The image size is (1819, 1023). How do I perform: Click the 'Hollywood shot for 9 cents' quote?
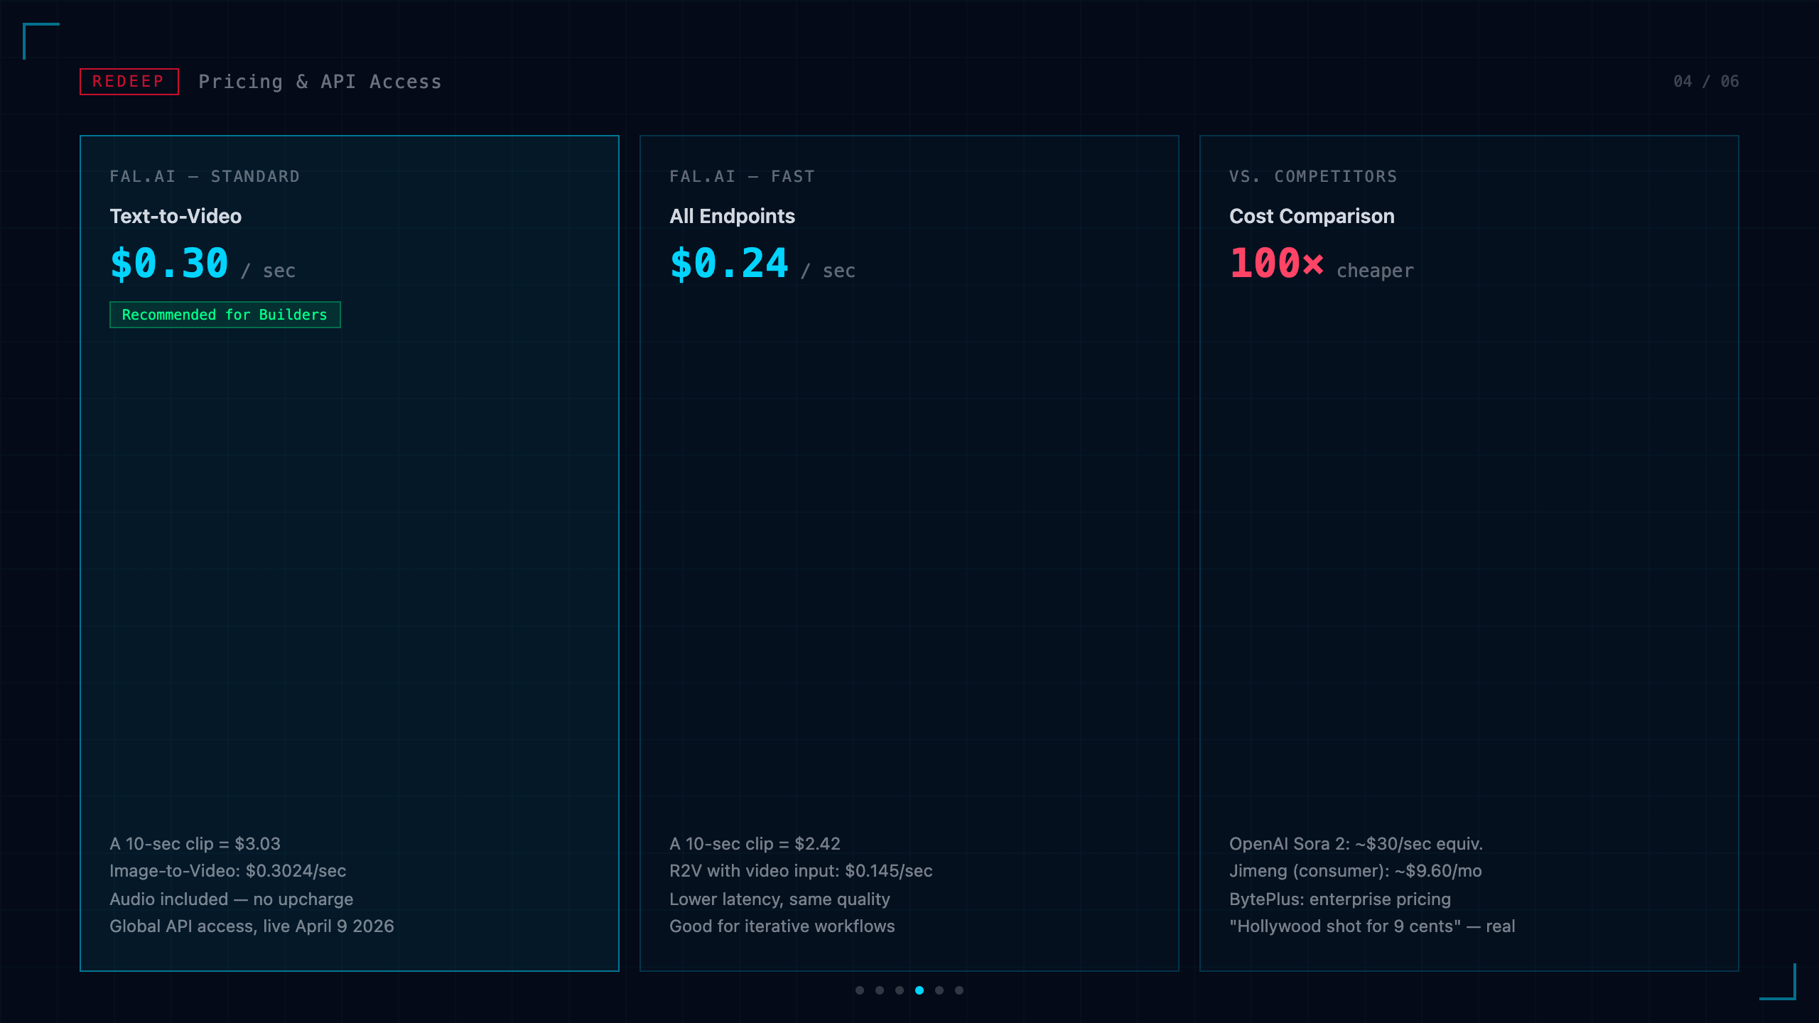(x=1372, y=926)
